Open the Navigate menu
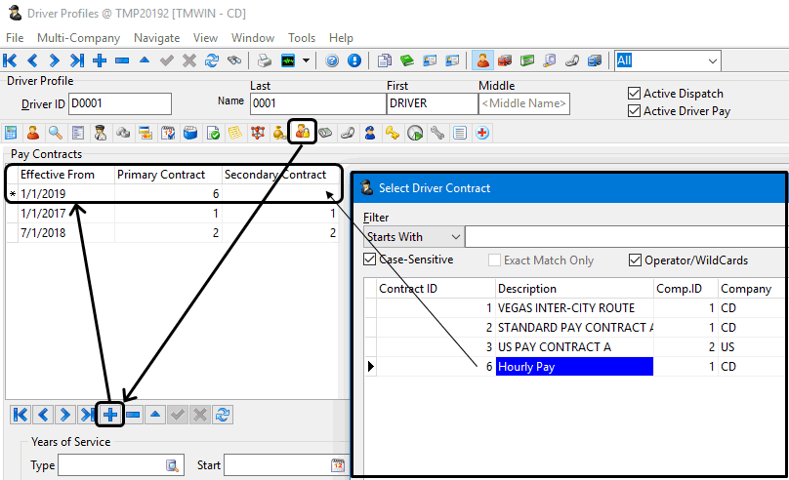The height and width of the screenshot is (480, 789). (x=156, y=38)
